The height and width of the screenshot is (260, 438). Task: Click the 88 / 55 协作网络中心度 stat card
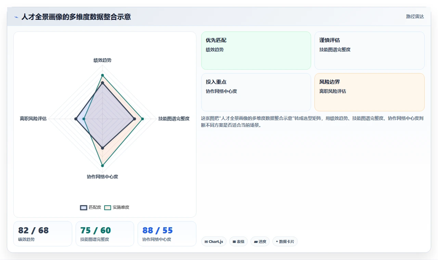167,234
